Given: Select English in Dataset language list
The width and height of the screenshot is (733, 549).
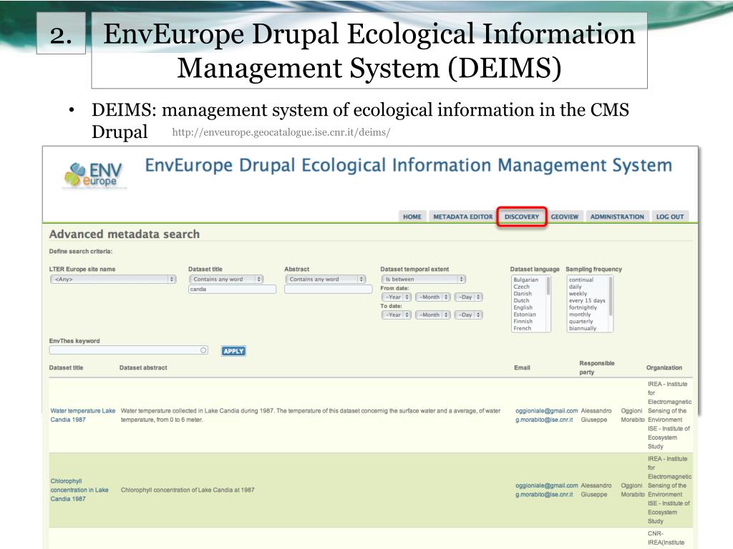Looking at the screenshot, I should tap(523, 307).
